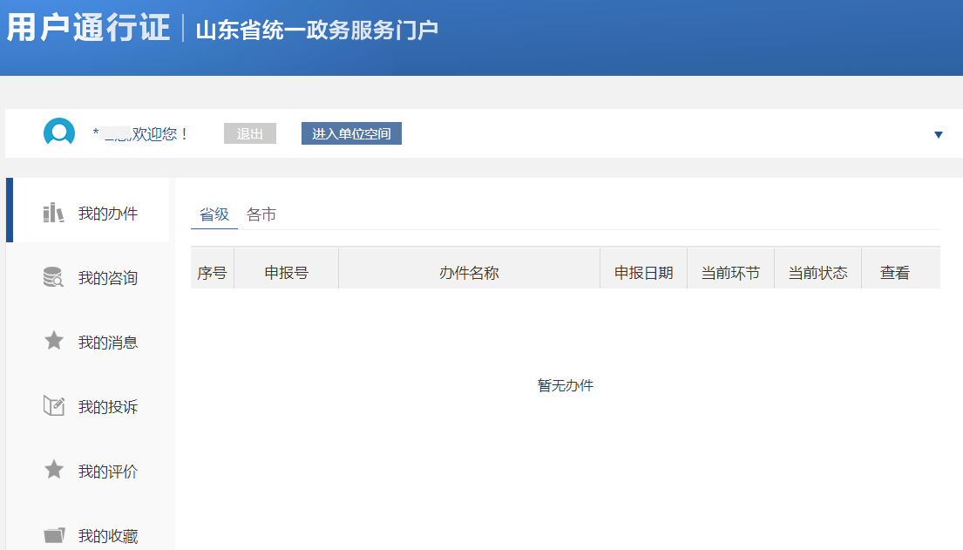Image resolution: width=963 pixels, height=550 pixels.
Task: Click the 退出 logout button
Action: coord(249,132)
